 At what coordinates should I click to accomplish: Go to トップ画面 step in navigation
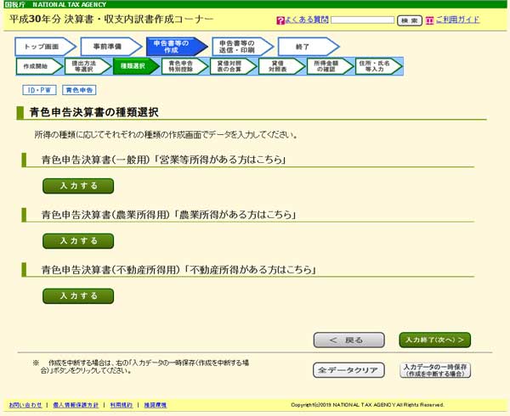click(42, 47)
